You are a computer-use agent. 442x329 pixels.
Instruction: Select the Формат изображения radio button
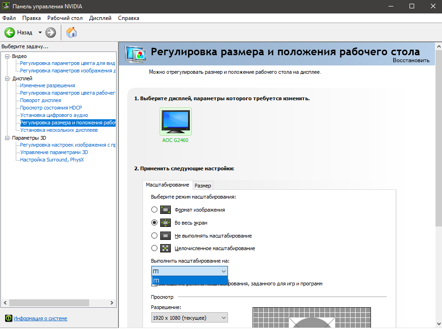(x=154, y=210)
